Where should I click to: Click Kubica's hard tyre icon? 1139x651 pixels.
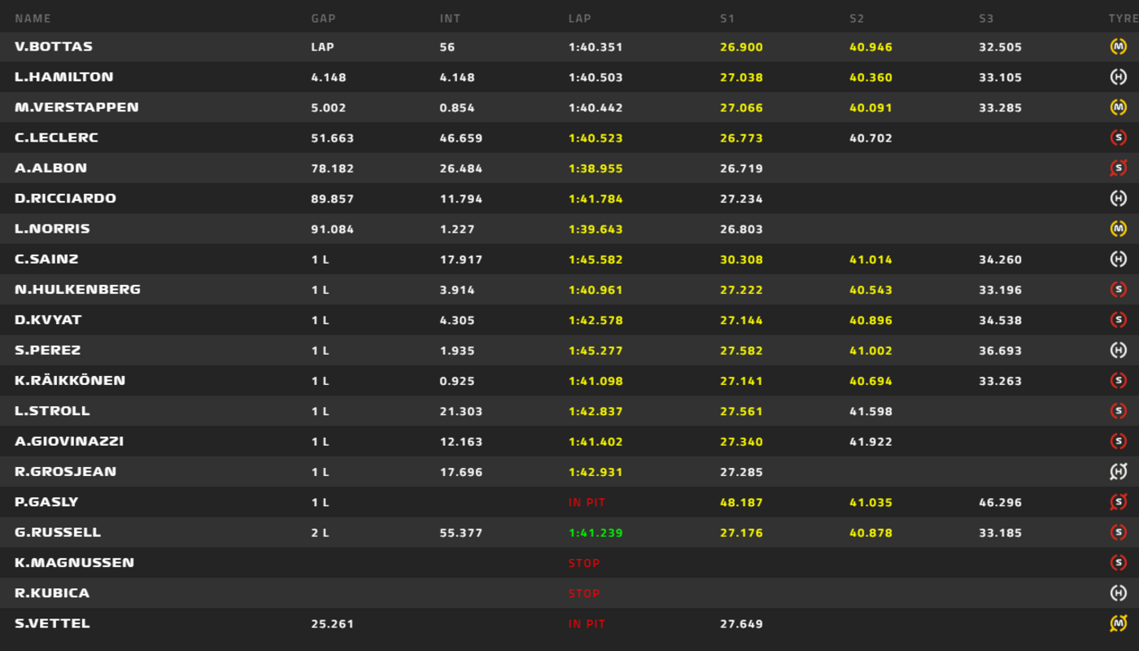[1118, 593]
